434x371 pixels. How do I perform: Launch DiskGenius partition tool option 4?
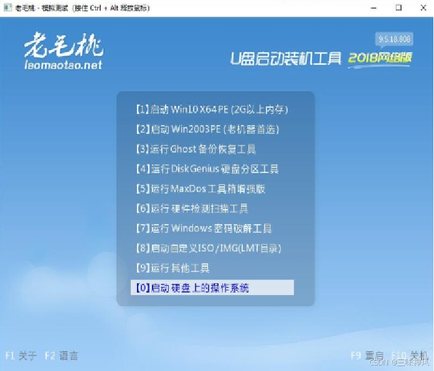point(207,169)
